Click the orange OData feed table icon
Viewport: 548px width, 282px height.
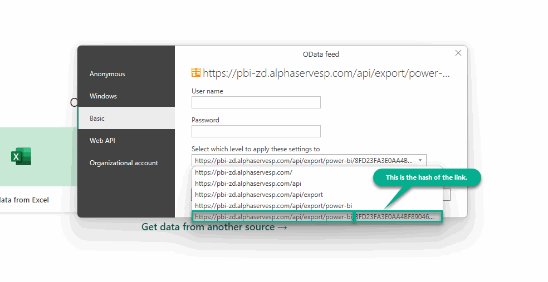coord(195,72)
